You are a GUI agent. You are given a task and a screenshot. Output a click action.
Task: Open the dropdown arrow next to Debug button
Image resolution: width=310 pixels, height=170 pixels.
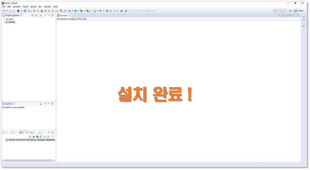click(x=72, y=11)
